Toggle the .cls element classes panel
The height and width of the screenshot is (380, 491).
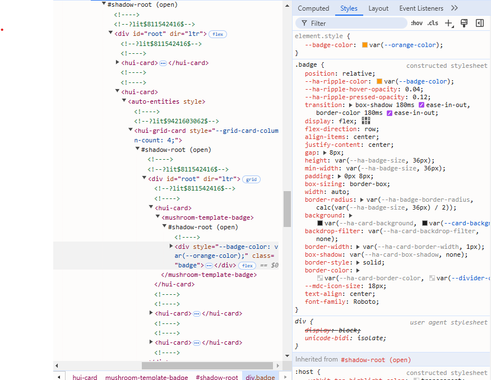point(433,23)
